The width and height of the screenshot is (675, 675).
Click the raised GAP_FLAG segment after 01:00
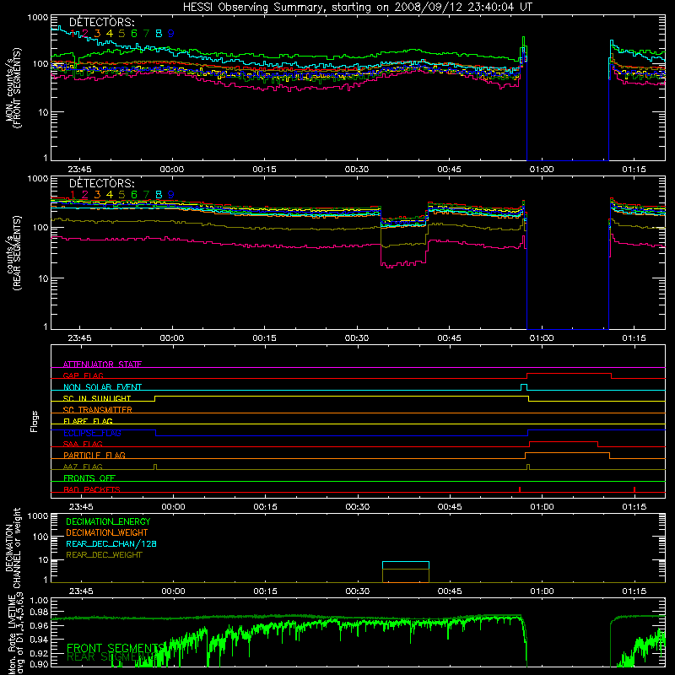tap(569, 374)
